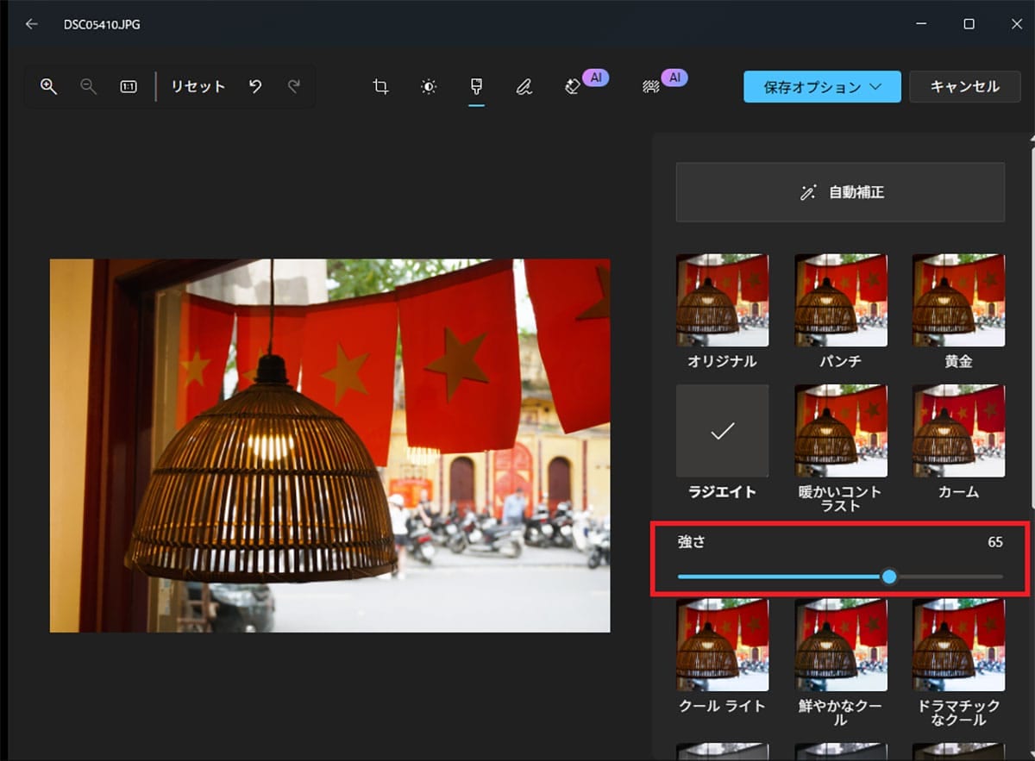Zoom in with the magnifier icon

point(48,86)
